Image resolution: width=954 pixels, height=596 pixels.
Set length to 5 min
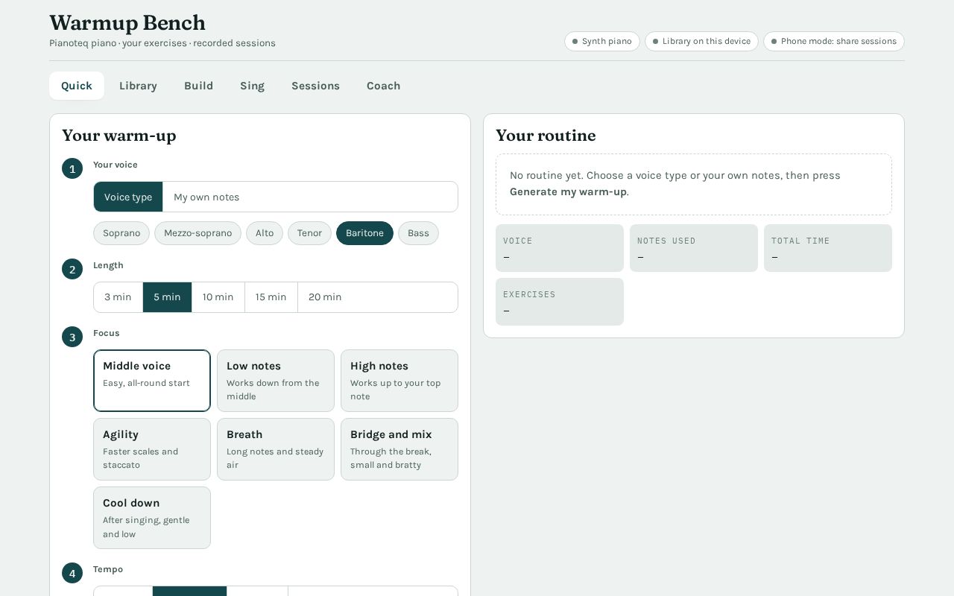pos(167,297)
